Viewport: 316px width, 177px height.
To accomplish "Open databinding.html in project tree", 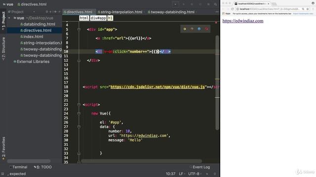I will coord(38,24).
